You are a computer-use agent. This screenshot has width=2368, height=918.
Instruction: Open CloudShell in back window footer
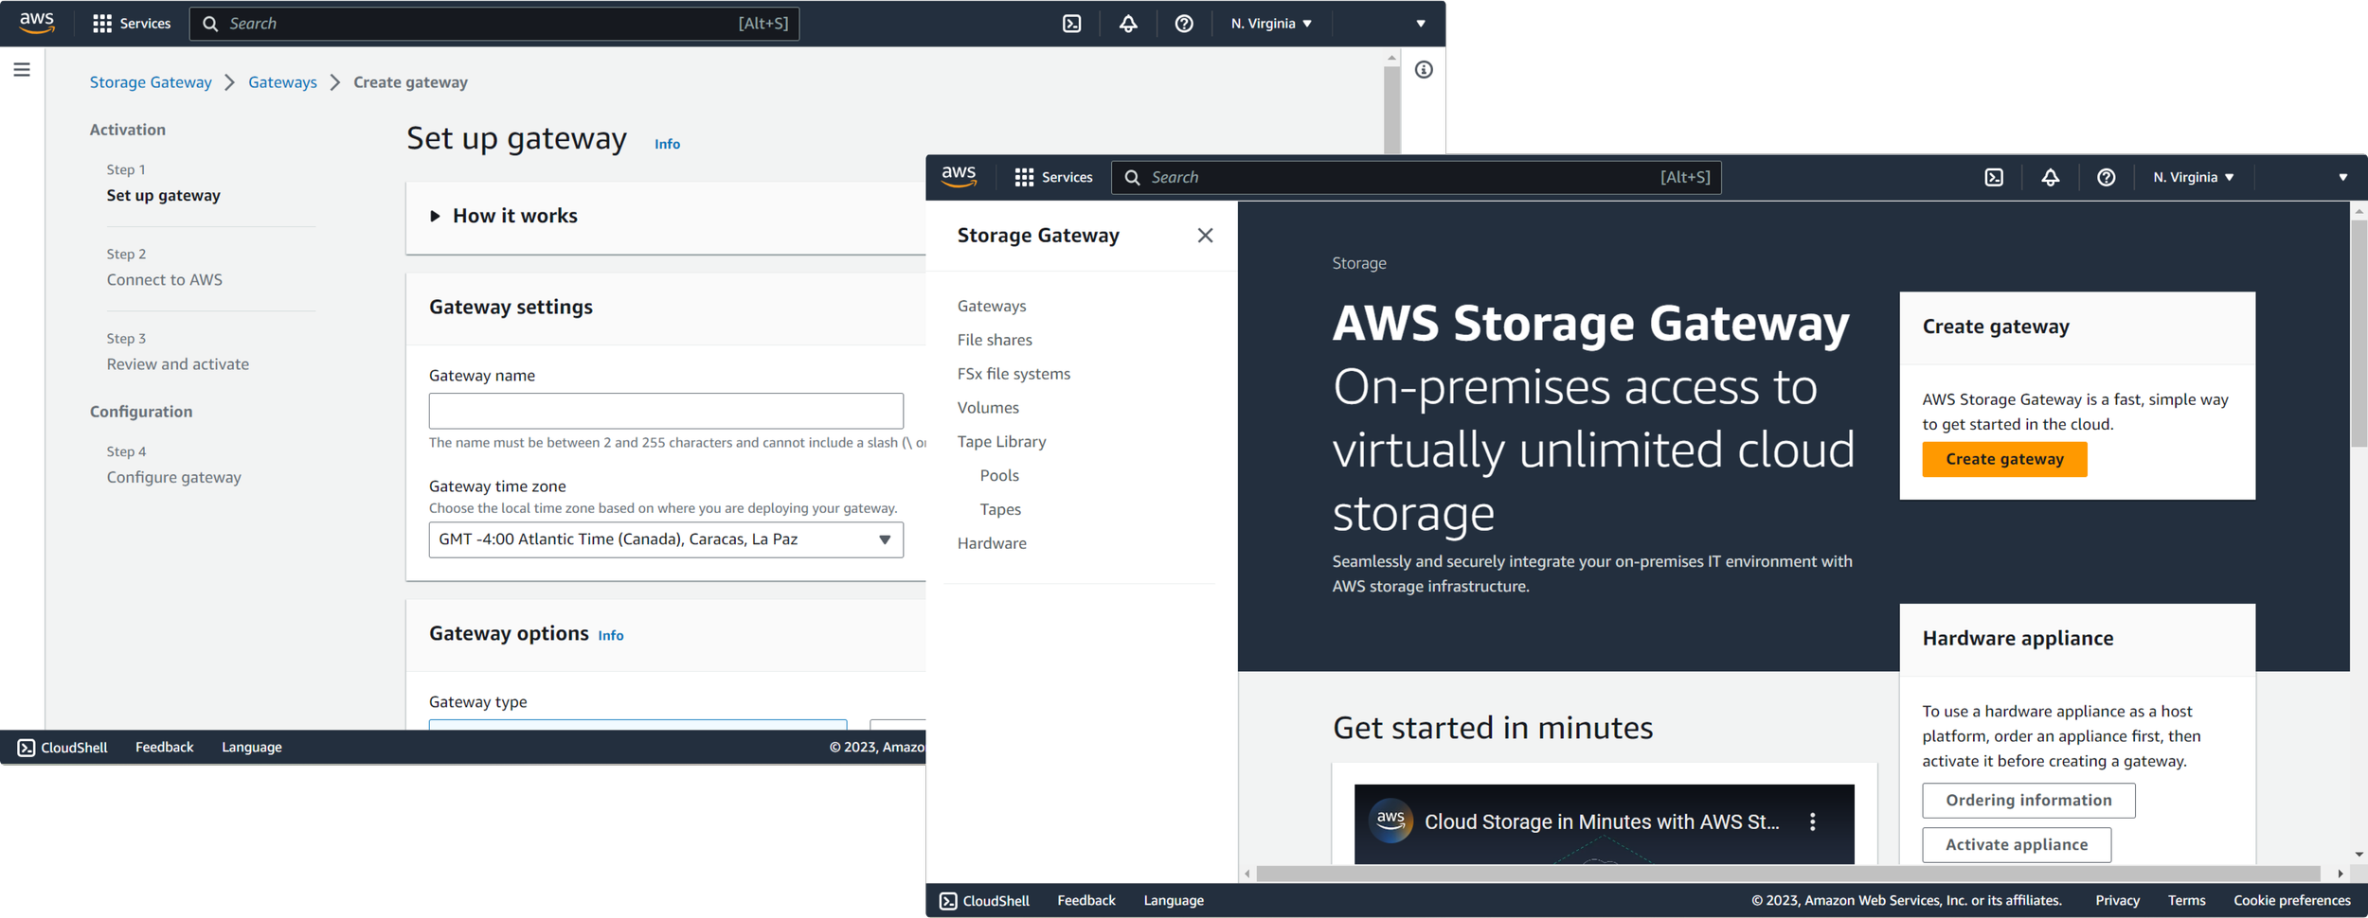click(63, 747)
